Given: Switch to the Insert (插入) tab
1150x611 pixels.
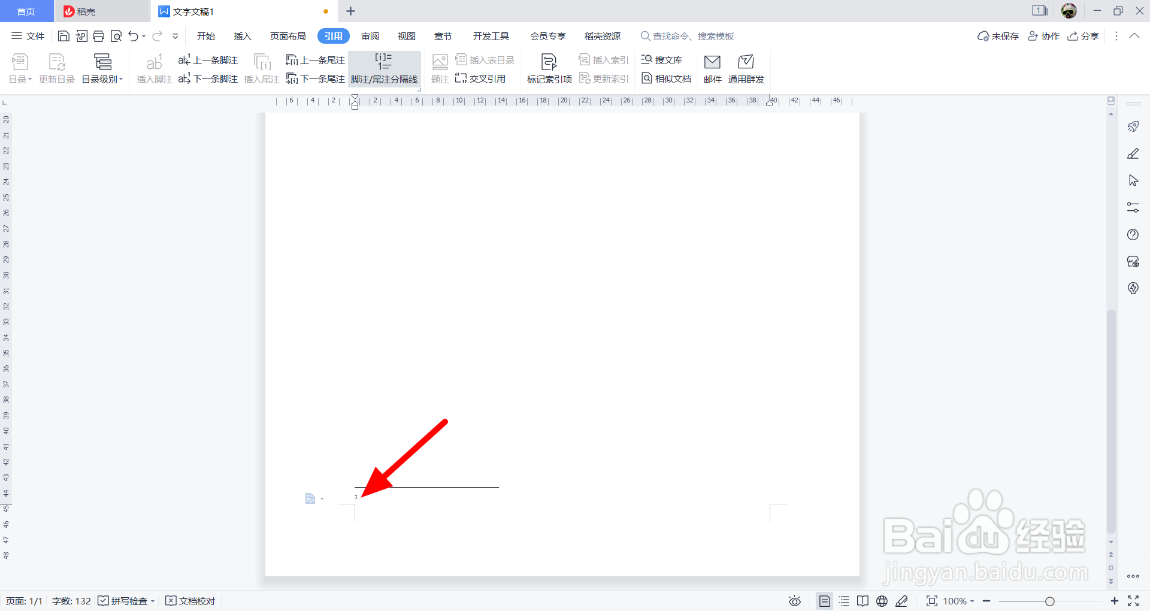Looking at the screenshot, I should (242, 36).
